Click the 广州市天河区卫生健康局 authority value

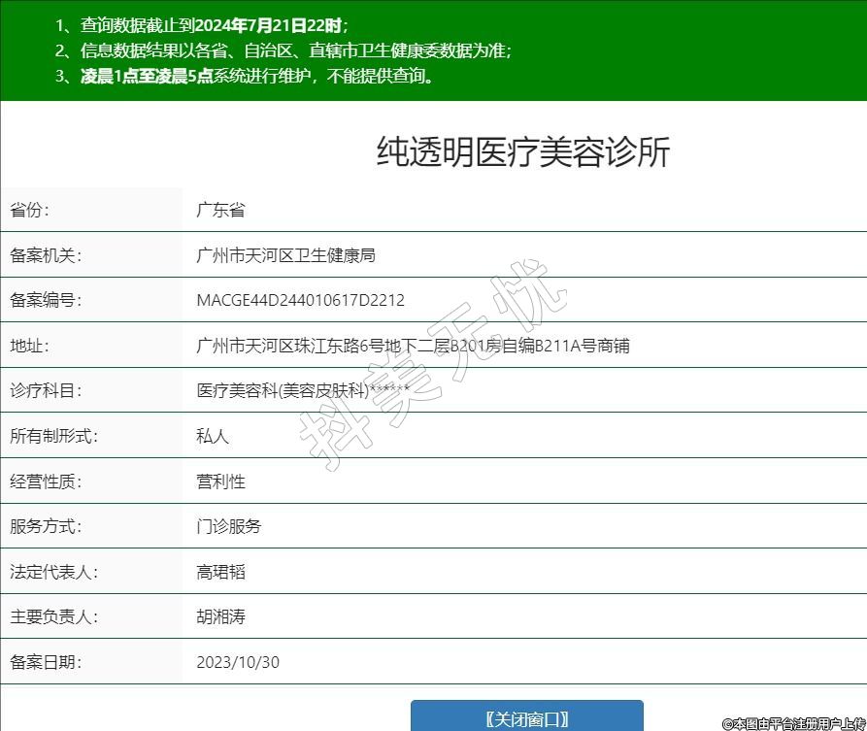coord(285,255)
